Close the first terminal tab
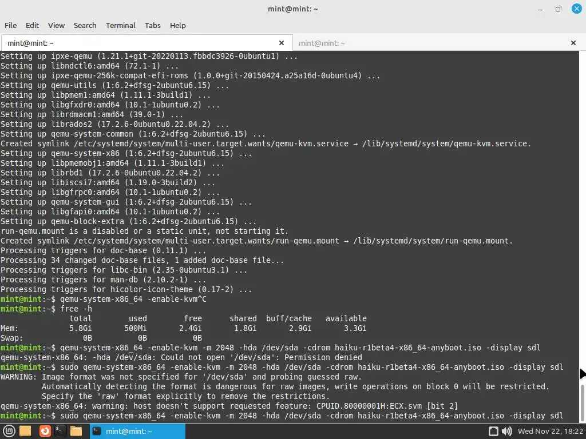Image resolution: width=586 pixels, height=439 pixels. 282,43
